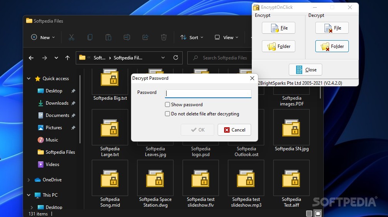
Task: Click Encrypt File button in EncryptOnClick
Action: coord(278,28)
